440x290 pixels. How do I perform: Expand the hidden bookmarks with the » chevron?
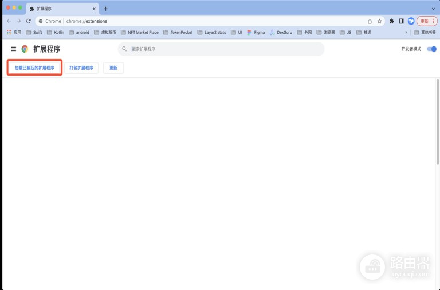click(406, 32)
